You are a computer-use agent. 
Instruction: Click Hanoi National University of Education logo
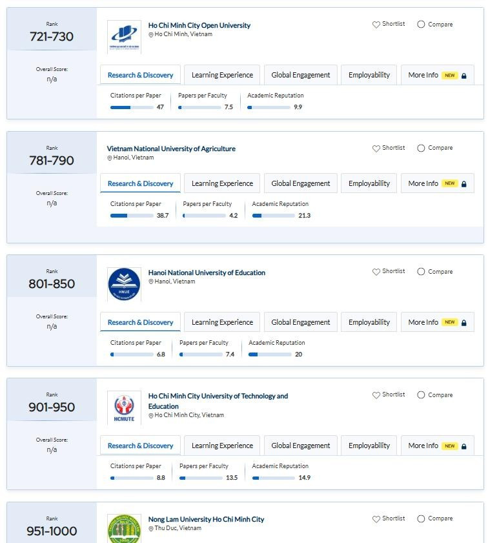pos(124,284)
